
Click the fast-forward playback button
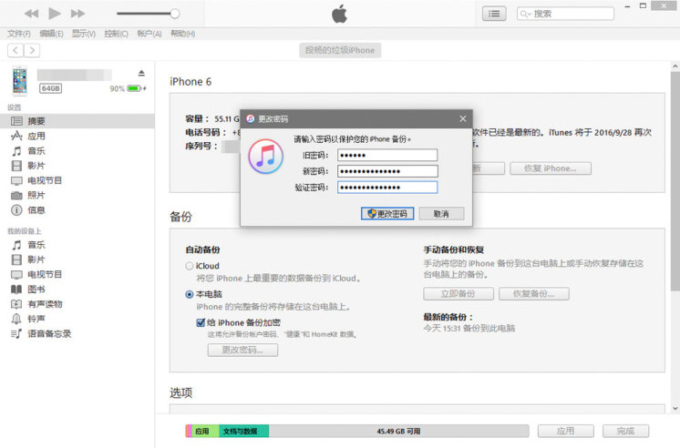click(78, 14)
